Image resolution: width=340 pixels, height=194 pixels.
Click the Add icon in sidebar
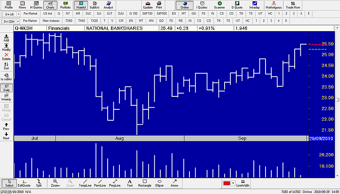6,38
